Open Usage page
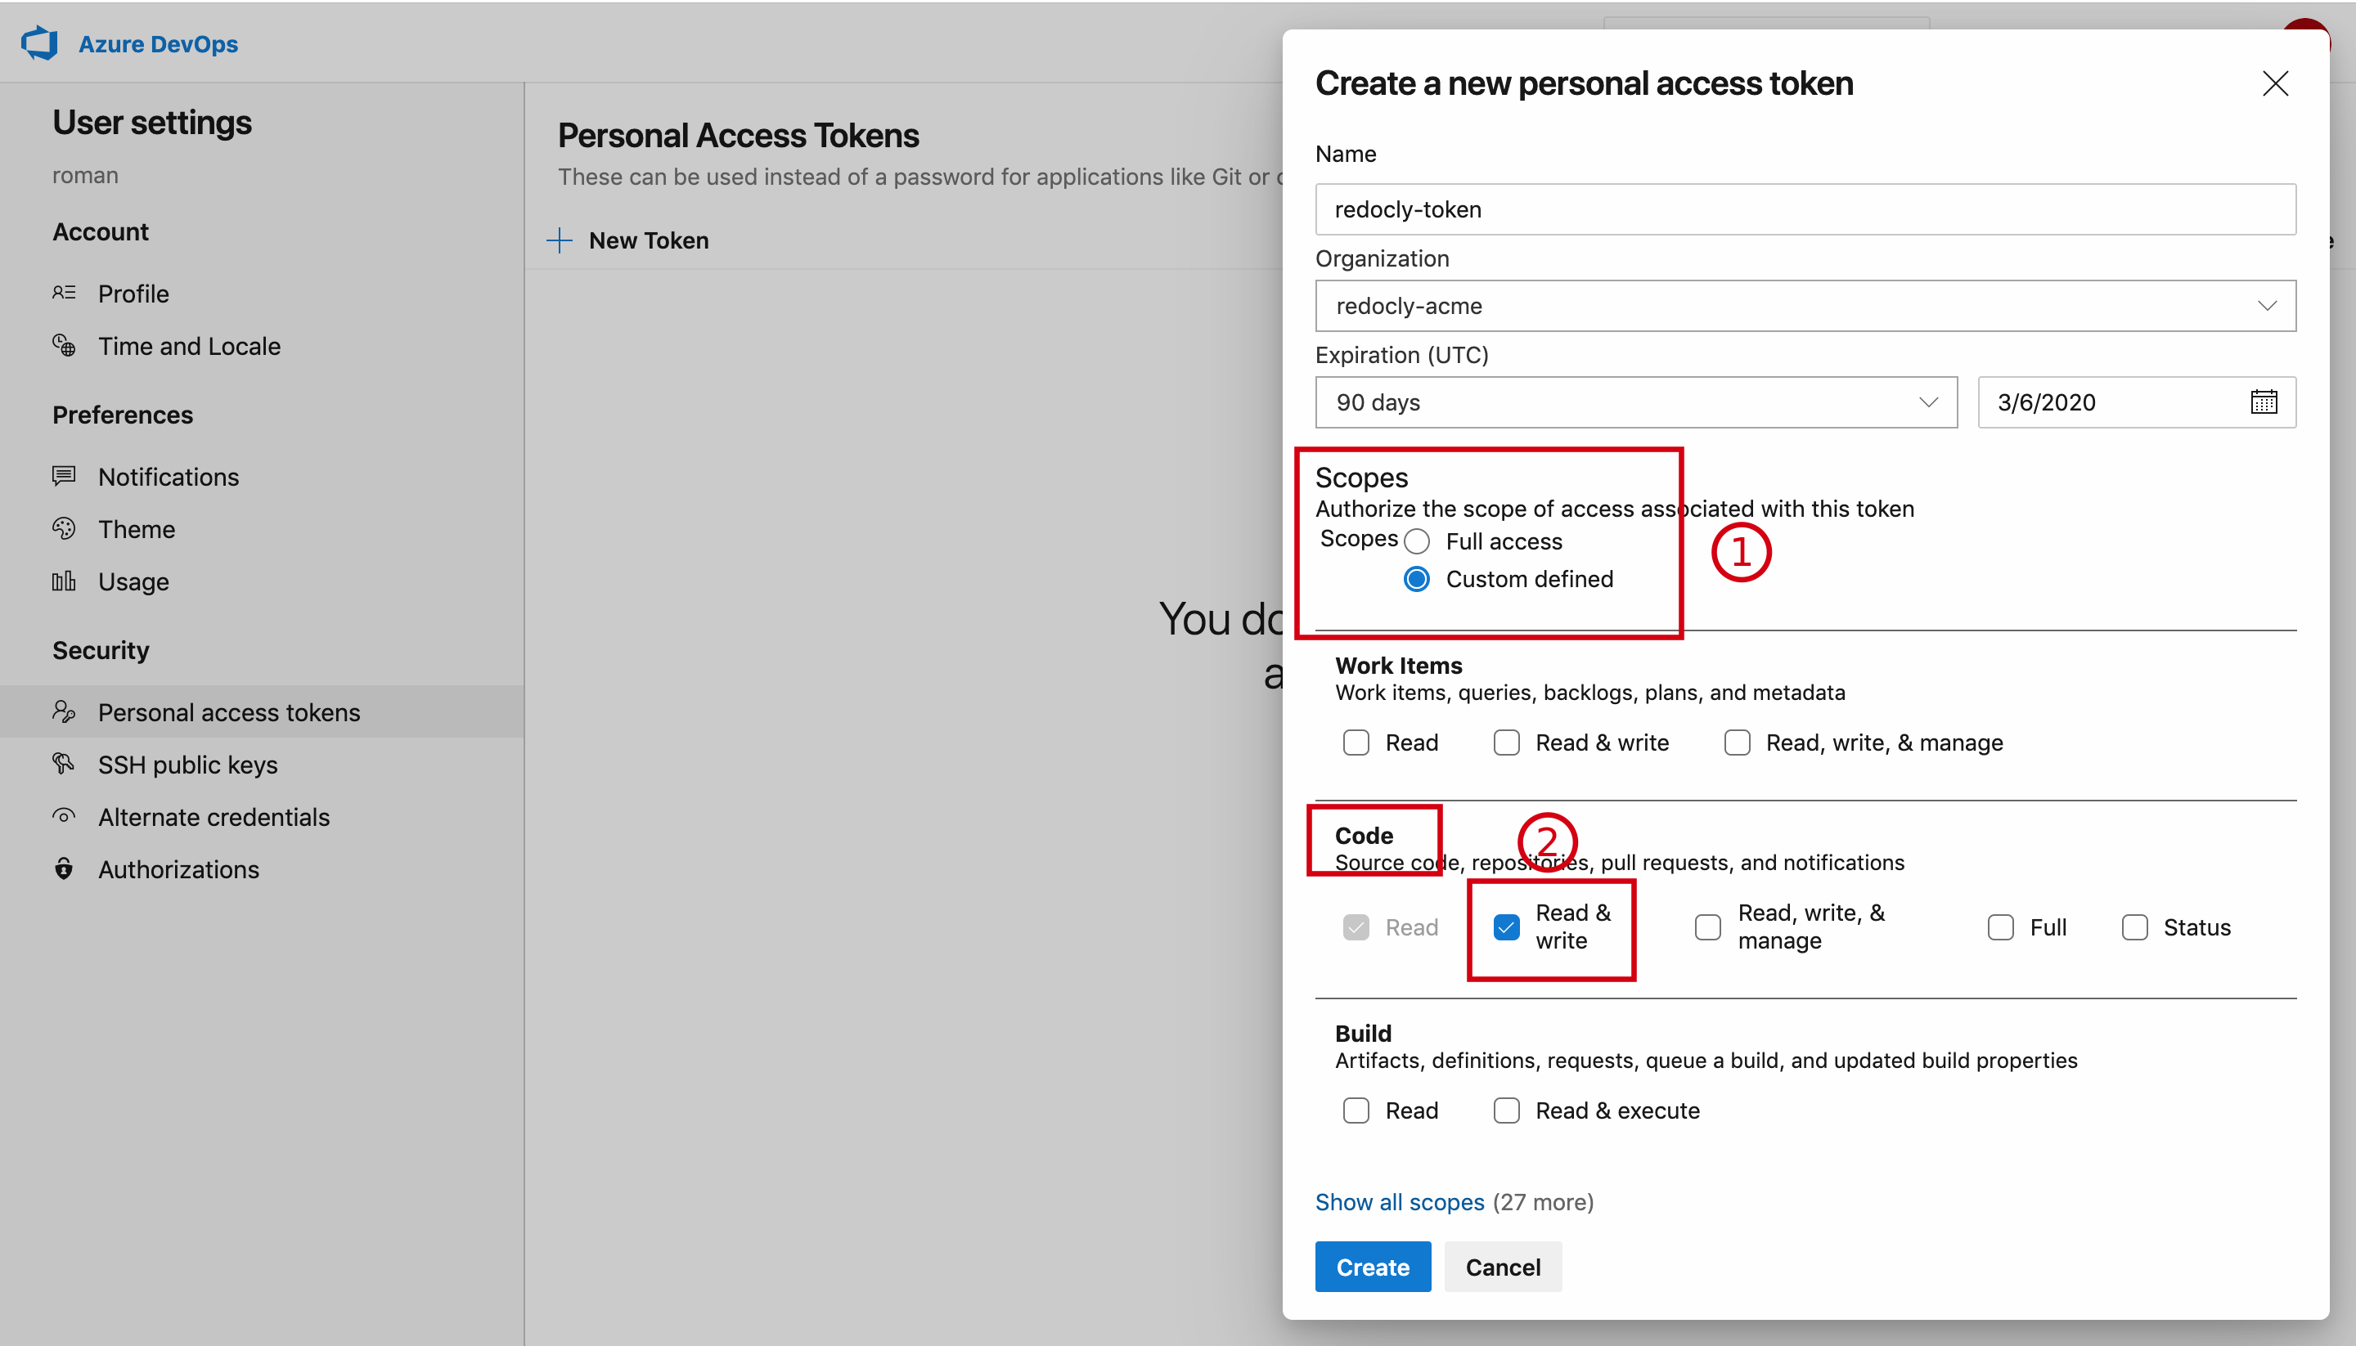The height and width of the screenshot is (1346, 2356). click(x=134, y=581)
